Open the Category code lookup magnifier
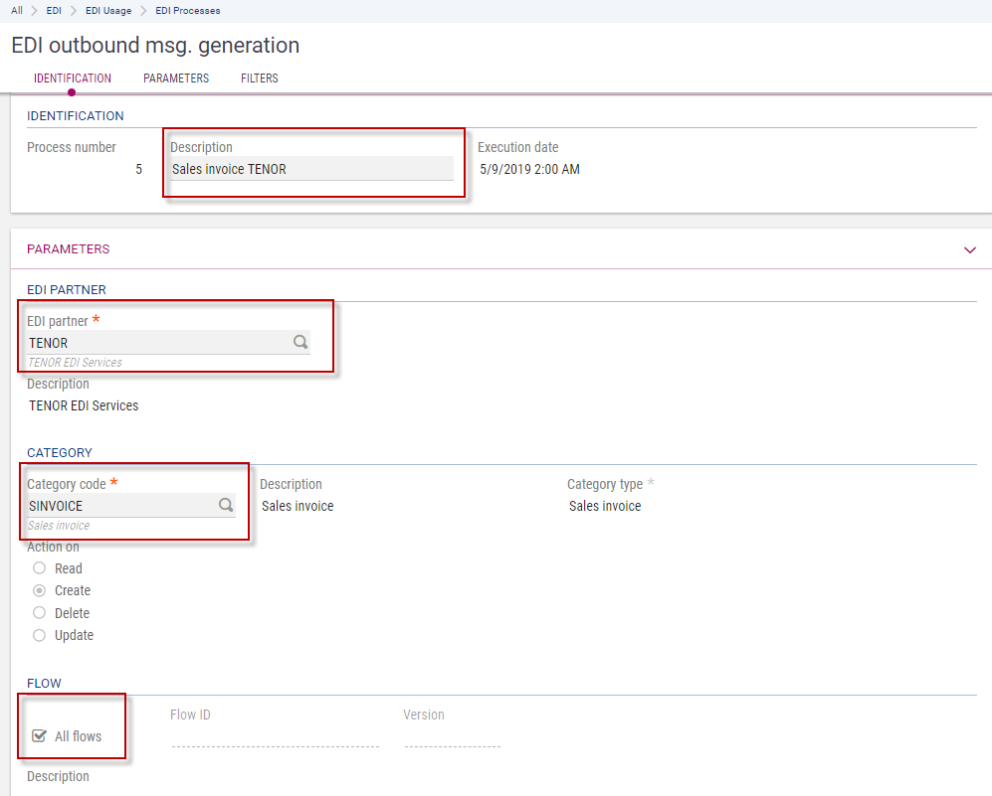This screenshot has height=796, width=992. 226,505
